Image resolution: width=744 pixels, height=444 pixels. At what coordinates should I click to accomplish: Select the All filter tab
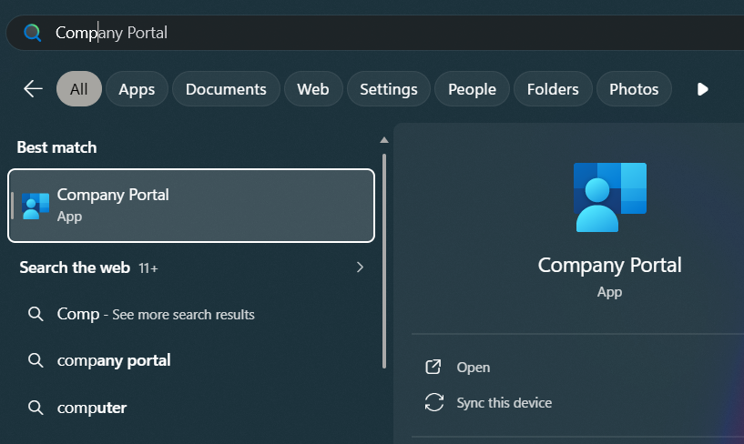coord(78,89)
